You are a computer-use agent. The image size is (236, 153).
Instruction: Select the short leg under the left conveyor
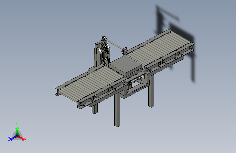tap(95, 109)
